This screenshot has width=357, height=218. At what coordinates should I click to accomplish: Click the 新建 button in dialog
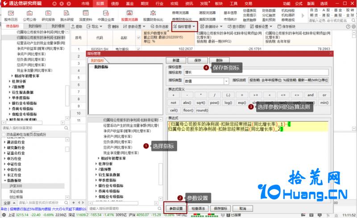click(176, 60)
